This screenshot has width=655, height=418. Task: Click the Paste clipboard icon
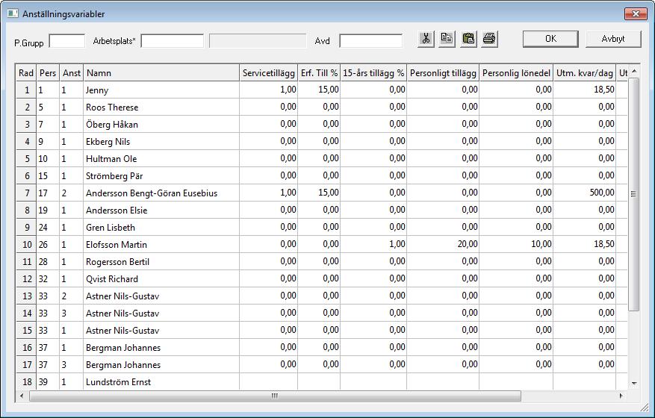tap(468, 39)
